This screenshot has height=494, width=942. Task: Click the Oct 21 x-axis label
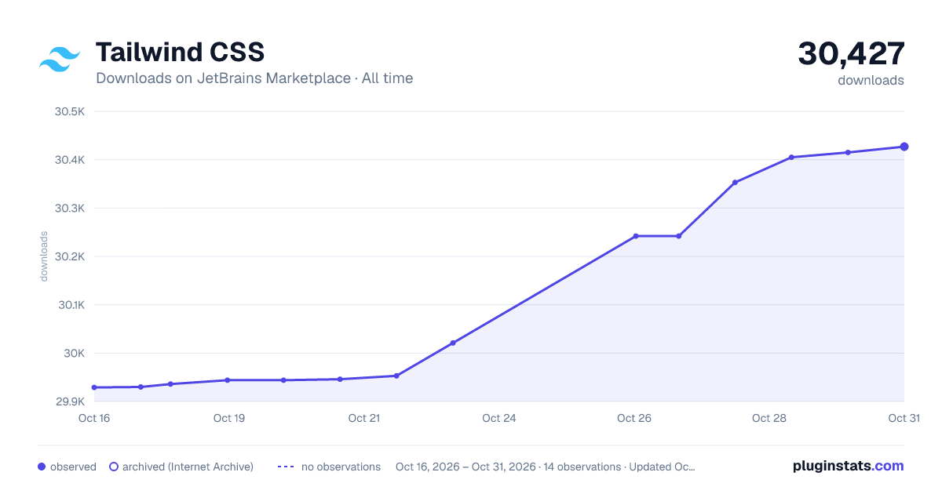[x=364, y=418]
